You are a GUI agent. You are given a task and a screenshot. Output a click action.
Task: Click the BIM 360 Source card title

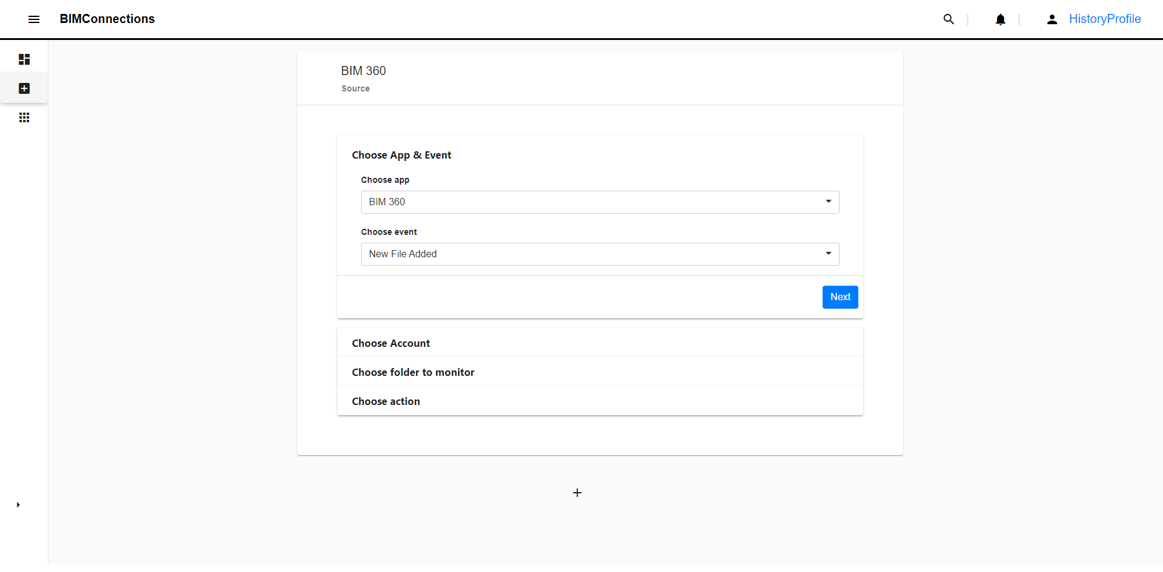coord(363,71)
